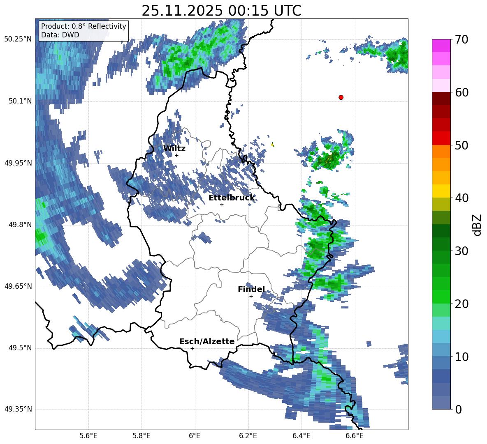Image resolution: width=487 pixels, height=444 pixels.
Task: Click the 6.4°E longitude label
Action: tap(301, 436)
